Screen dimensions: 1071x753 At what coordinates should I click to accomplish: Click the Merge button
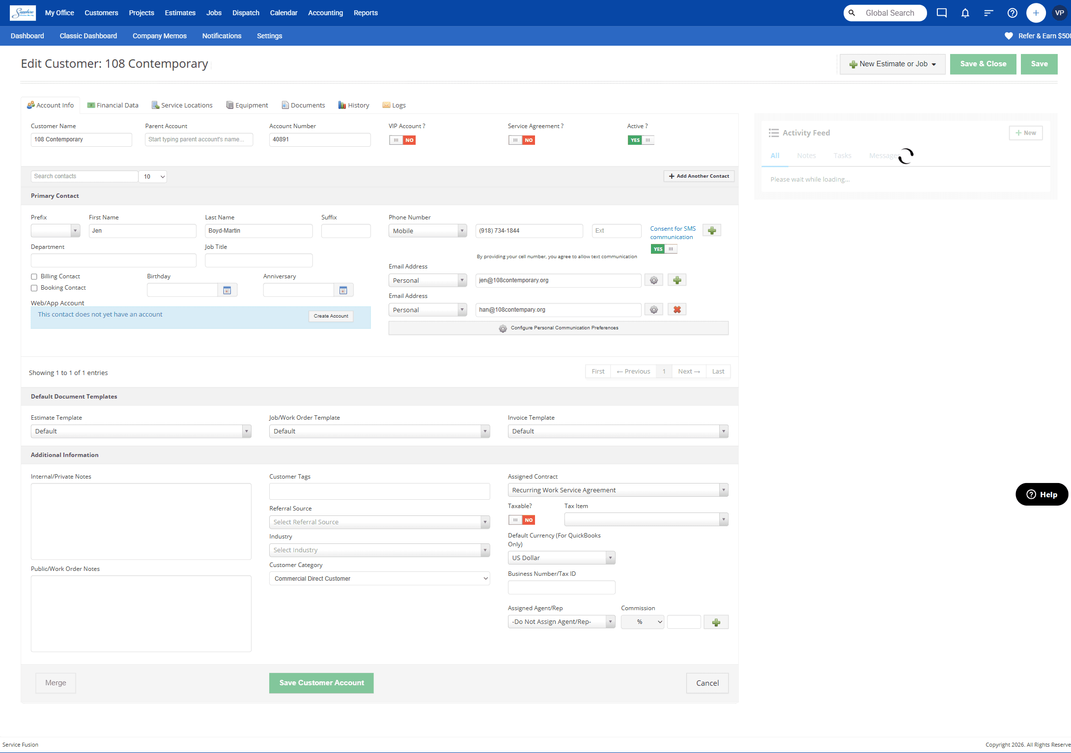56,683
